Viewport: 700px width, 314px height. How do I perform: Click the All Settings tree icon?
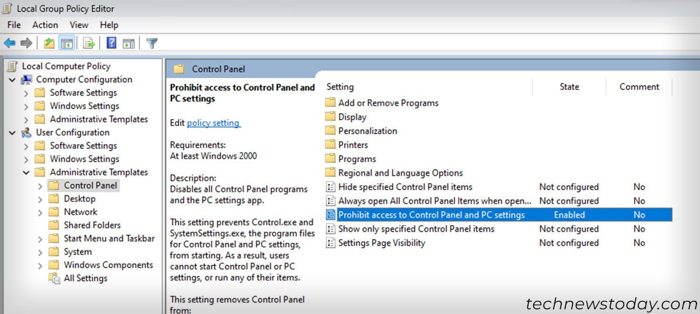click(x=54, y=278)
